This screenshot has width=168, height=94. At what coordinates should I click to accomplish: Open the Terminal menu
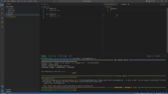pos(30,1)
